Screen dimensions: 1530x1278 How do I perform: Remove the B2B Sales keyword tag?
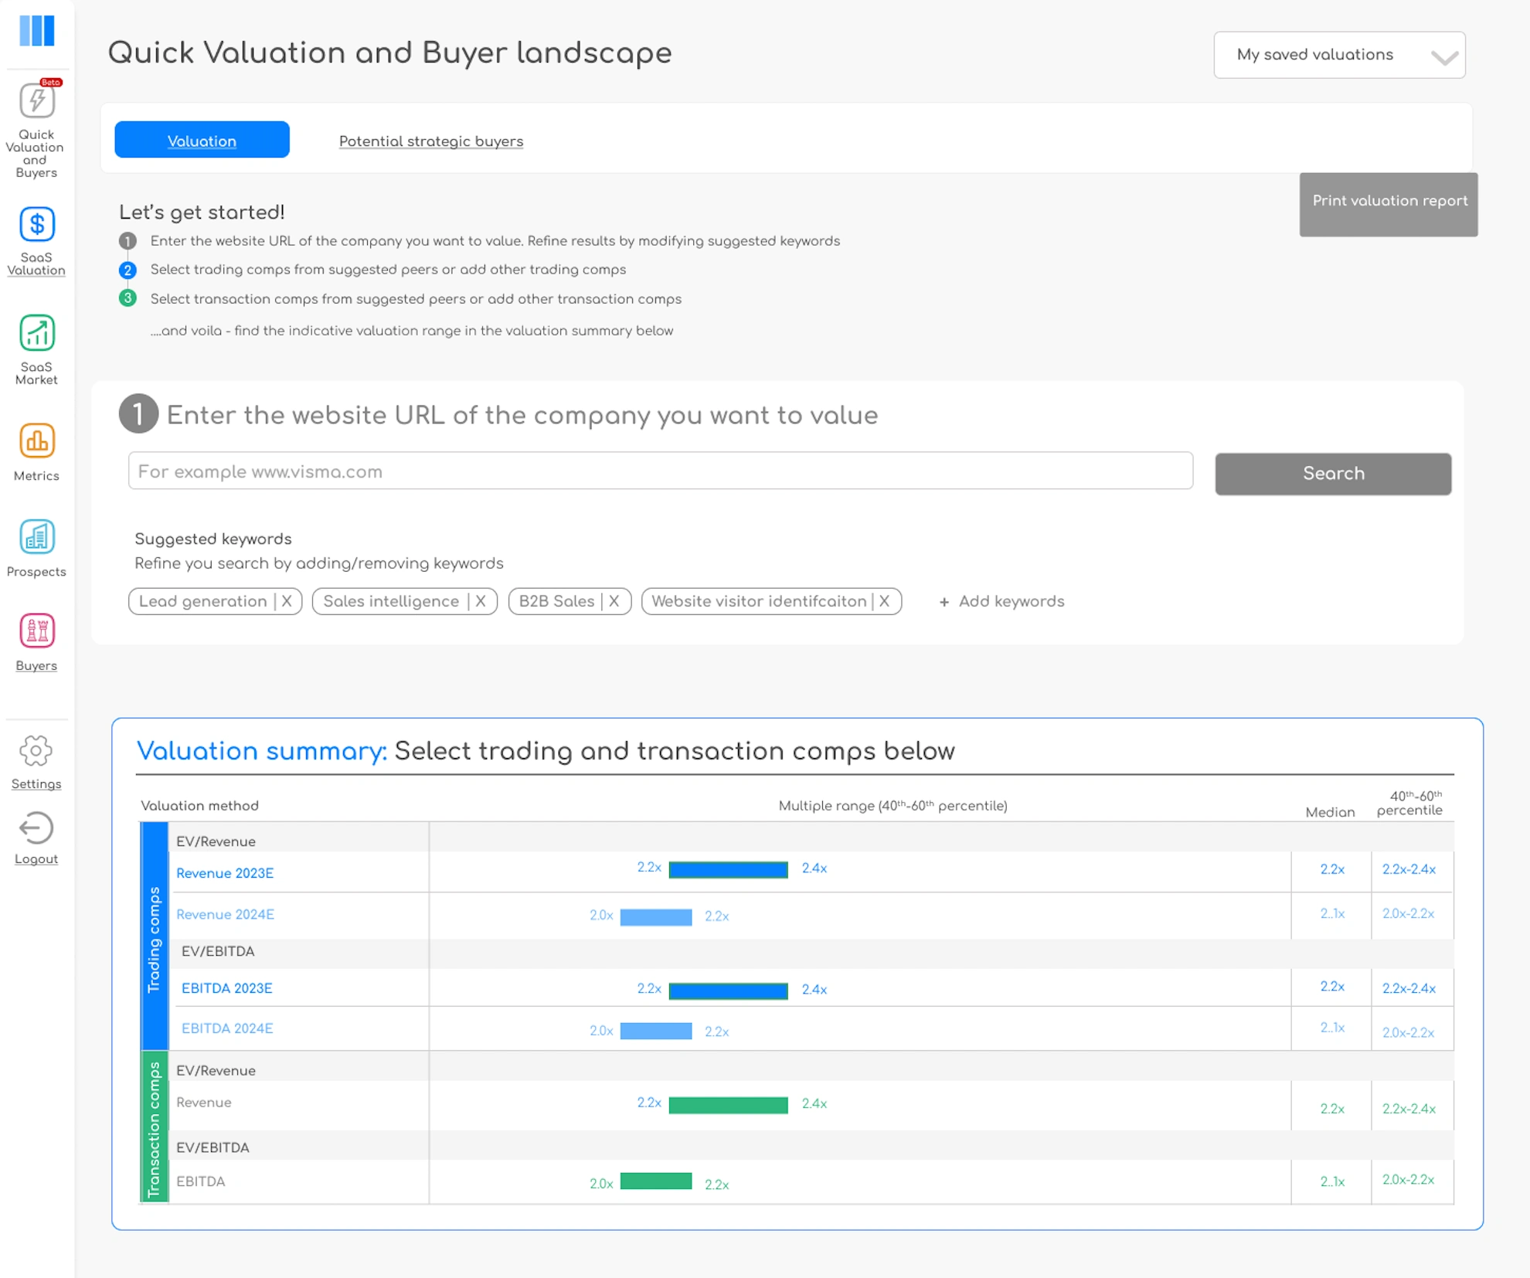614,601
